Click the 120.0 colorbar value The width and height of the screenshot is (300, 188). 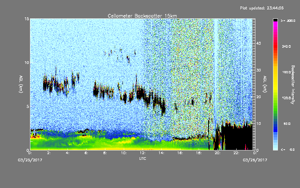click(286, 98)
